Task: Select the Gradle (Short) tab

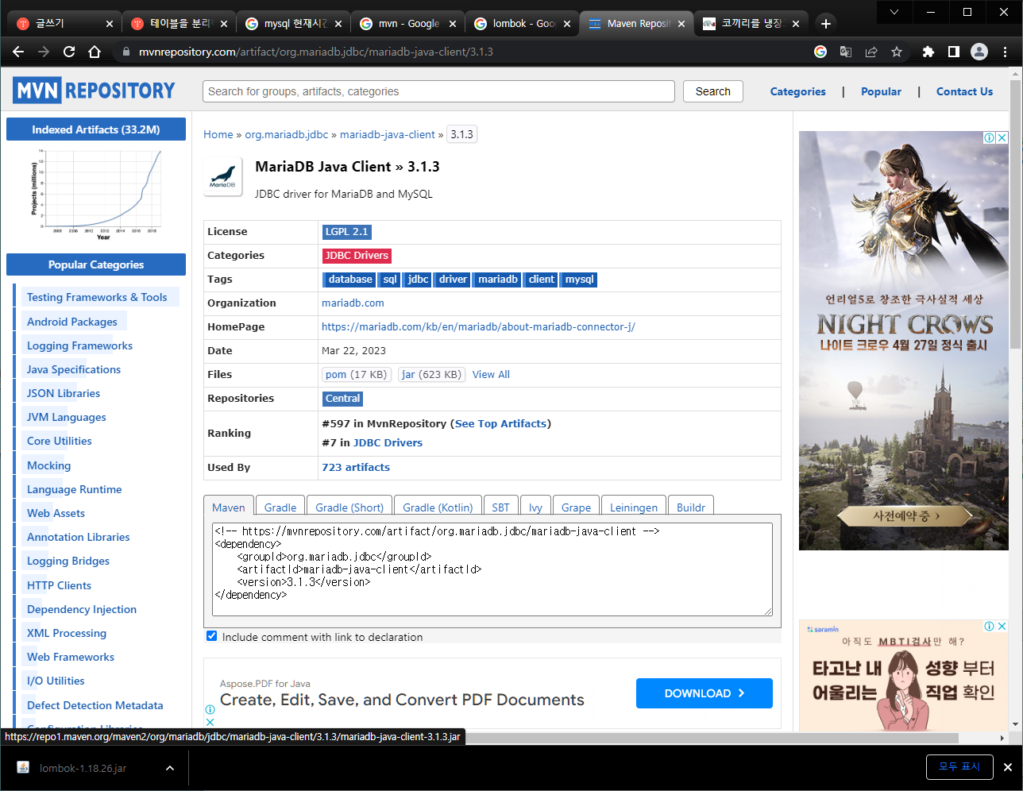Action: 349,507
